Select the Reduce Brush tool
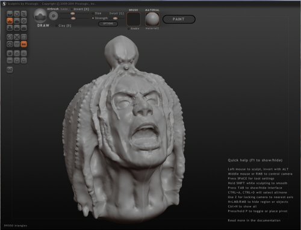 10,37
